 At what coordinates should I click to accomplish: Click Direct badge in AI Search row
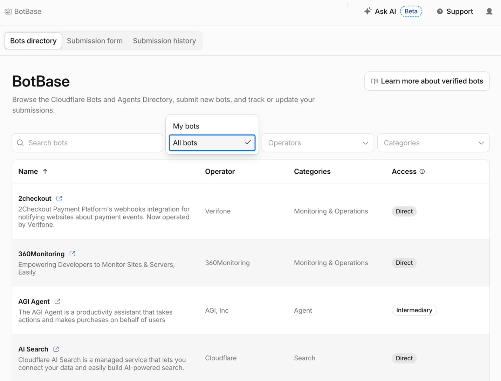tap(404, 358)
